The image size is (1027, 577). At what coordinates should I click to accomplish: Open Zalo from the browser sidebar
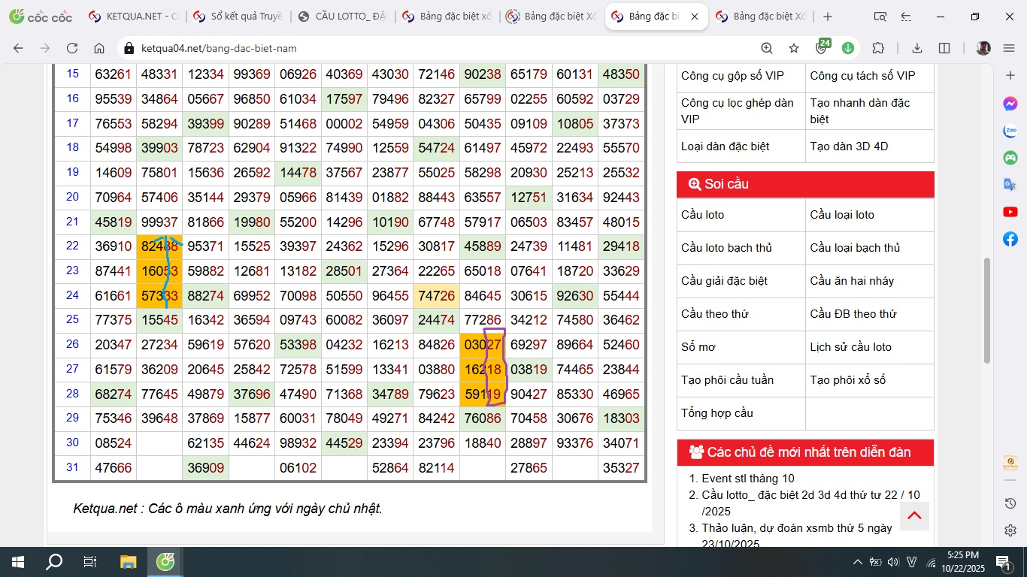click(x=1010, y=131)
